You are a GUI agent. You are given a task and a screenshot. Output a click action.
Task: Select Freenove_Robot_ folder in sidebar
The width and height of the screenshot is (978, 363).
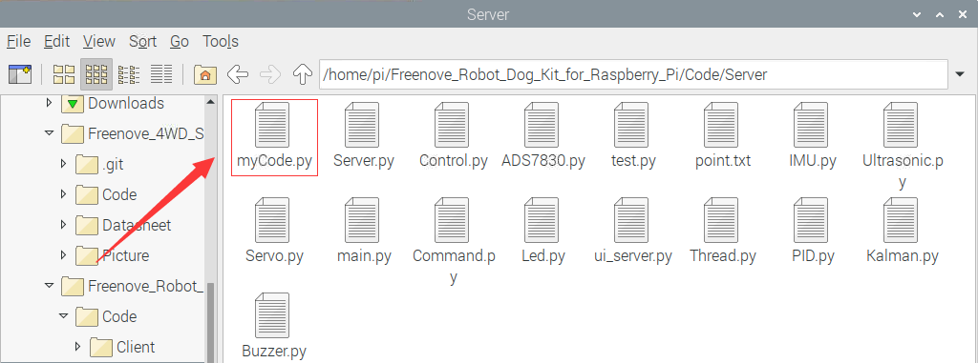pyautogui.click(x=133, y=286)
